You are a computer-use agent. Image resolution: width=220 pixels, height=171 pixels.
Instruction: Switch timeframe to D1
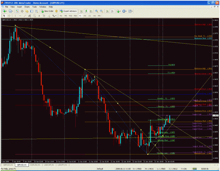tap(90, 16)
